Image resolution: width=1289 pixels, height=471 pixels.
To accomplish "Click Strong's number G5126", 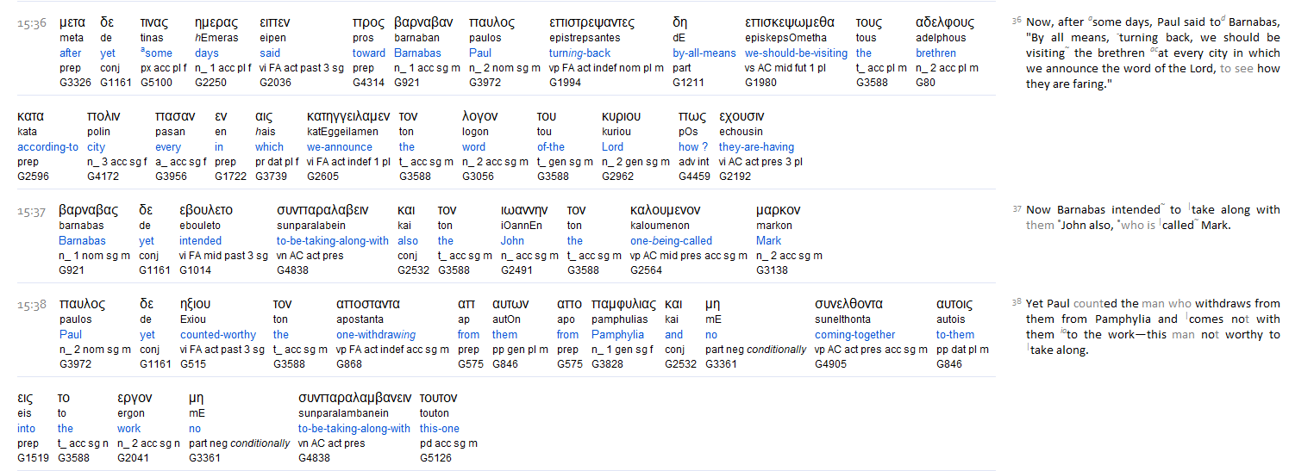I will [435, 458].
